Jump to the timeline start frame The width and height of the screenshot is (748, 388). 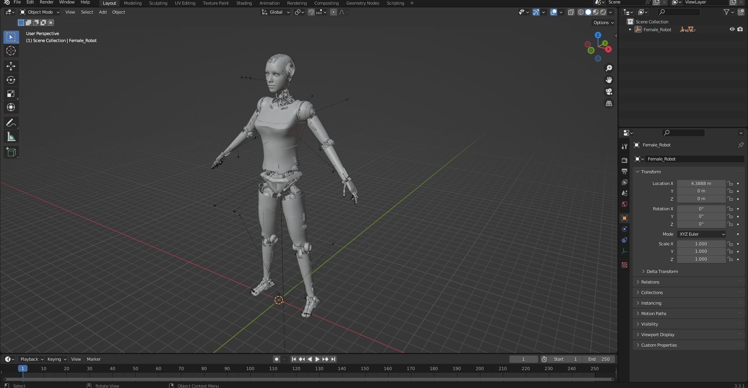click(294, 359)
